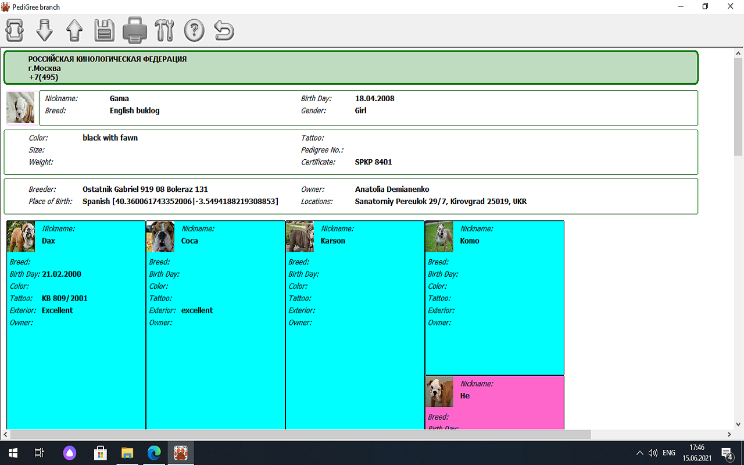Click the refresh icon in the toolbar
This screenshot has width=744, height=465.
(x=15, y=30)
